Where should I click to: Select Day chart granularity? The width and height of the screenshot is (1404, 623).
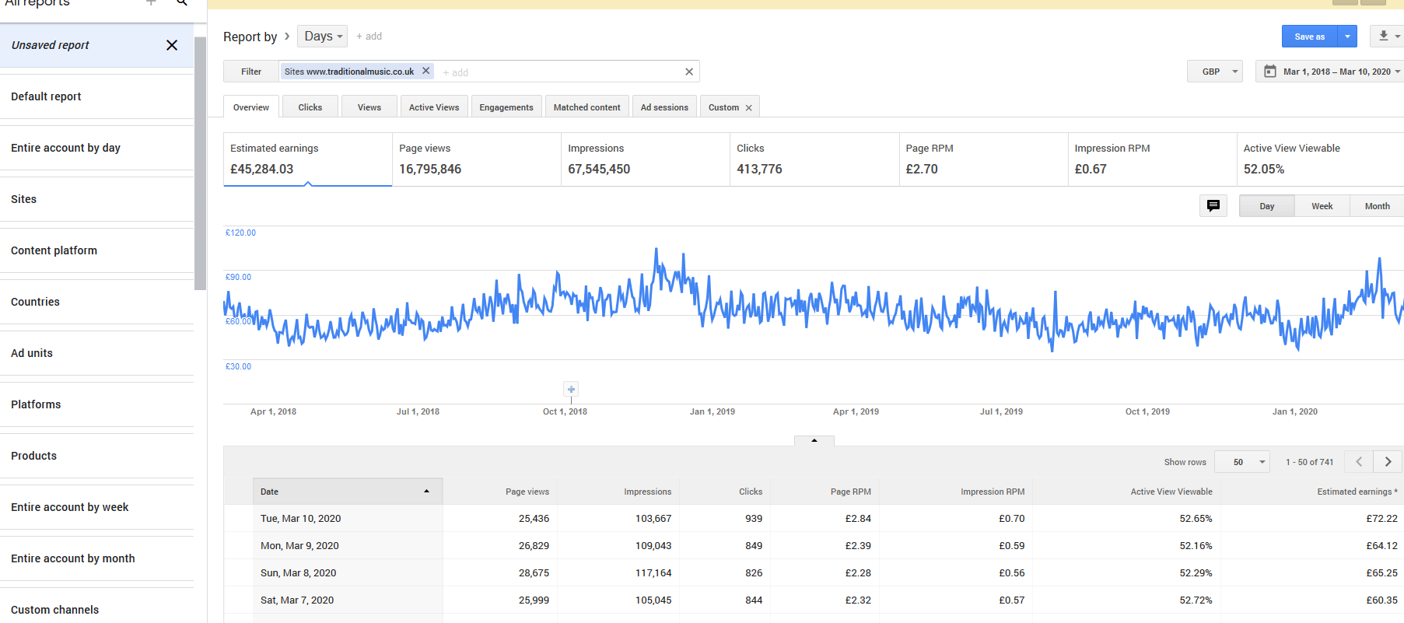coord(1267,206)
